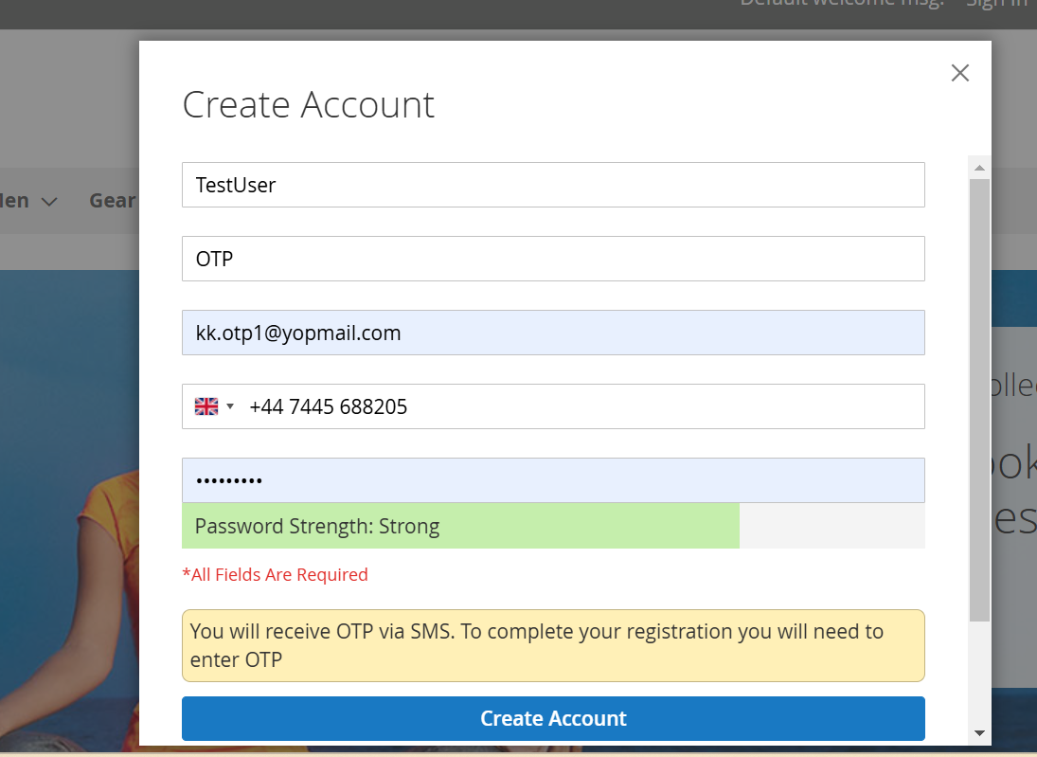Click the Password Strength: Strong meter
This screenshot has width=1037, height=757.
(x=459, y=526)
